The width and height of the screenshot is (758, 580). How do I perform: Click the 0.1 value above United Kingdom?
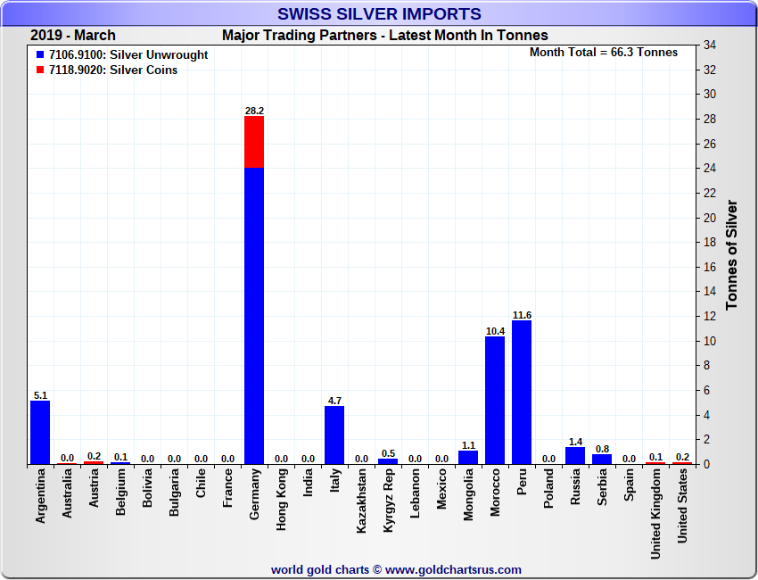(656, 457)
